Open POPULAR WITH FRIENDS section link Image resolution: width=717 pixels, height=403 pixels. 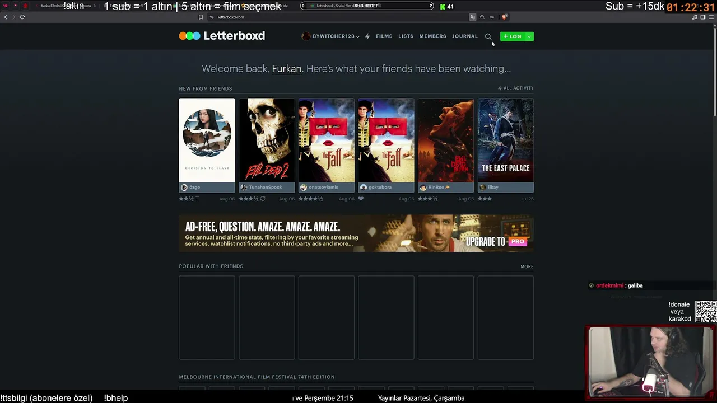211,266
